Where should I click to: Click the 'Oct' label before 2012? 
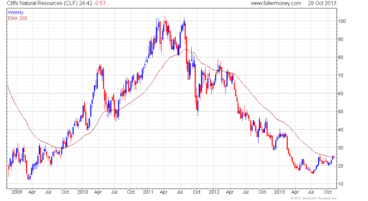point(197,192)
